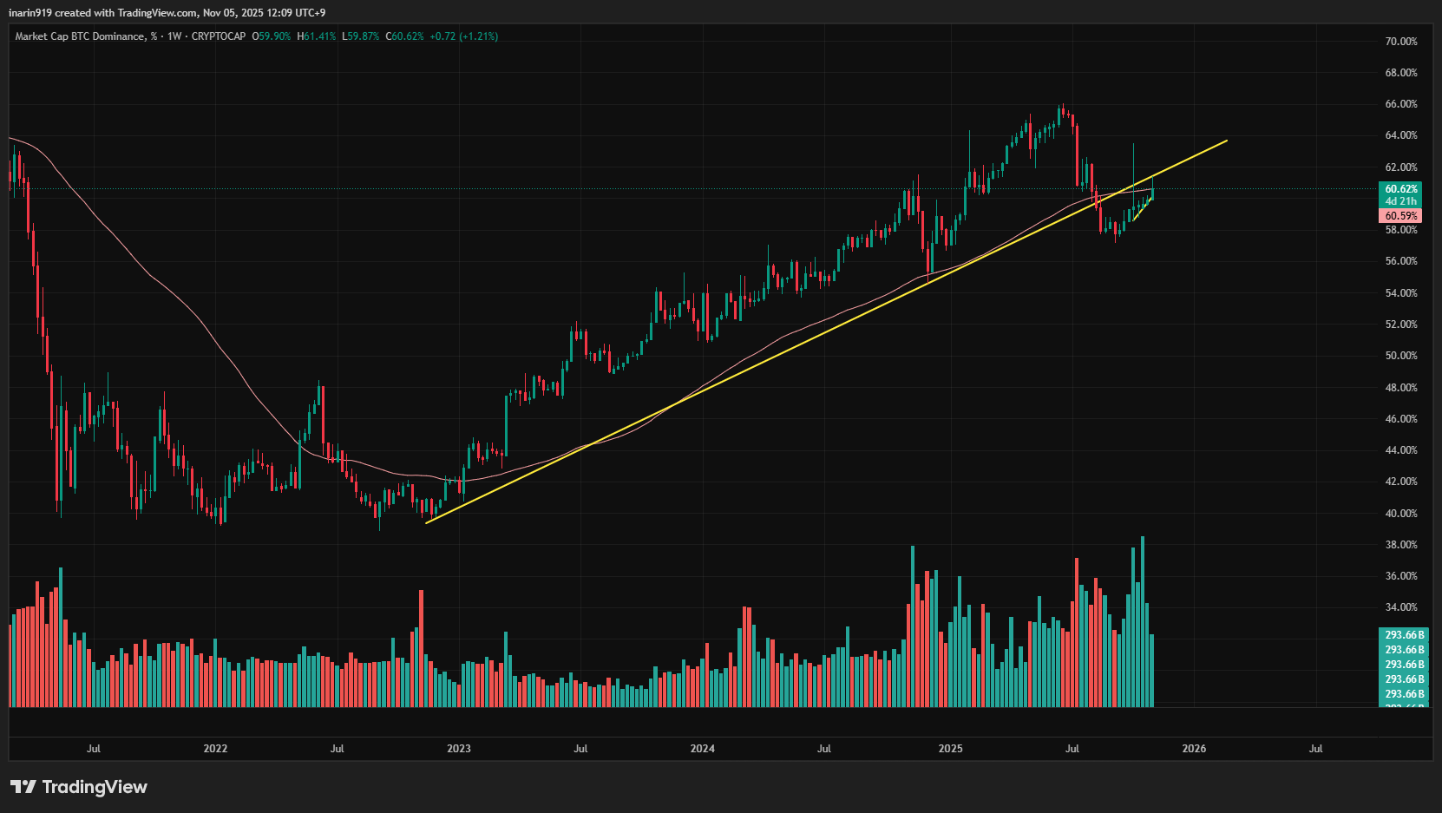Click the 70.00% price axis label
This screenshot has width=1442, height=813.
pos(1400,42)
